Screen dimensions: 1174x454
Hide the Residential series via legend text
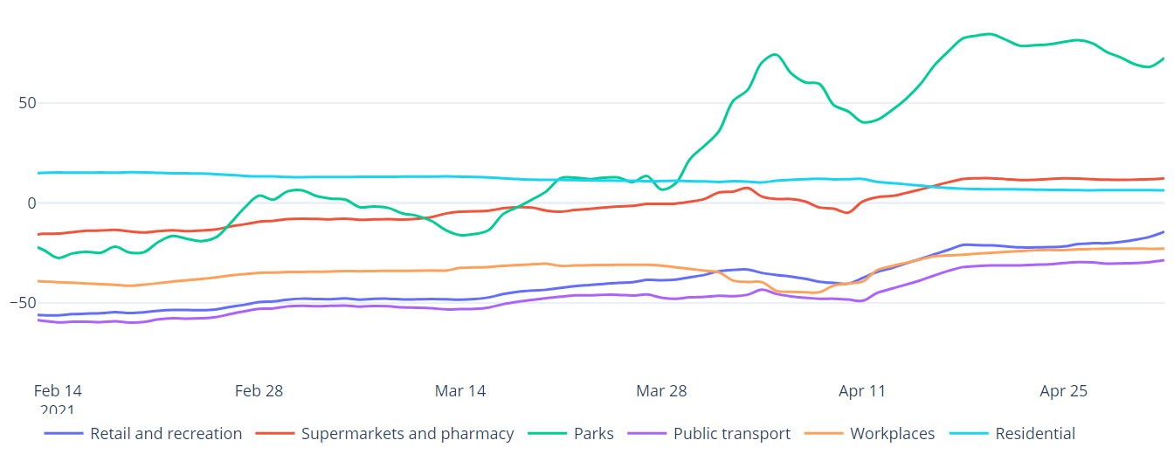1035,434
